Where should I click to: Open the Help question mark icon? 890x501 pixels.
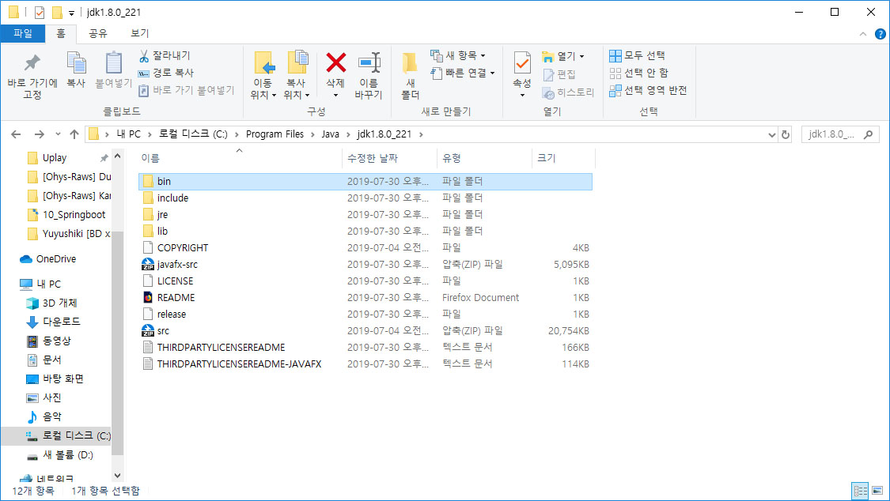tap(881, 34)
